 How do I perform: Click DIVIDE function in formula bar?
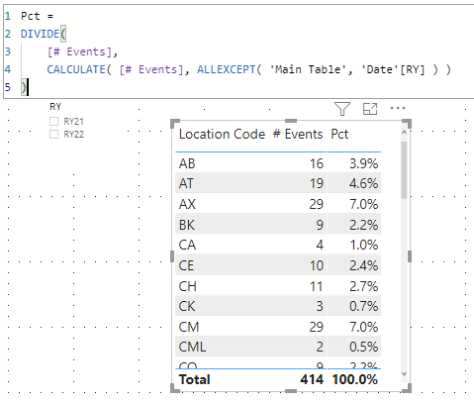pyautogui.click(x=41, y=34)
